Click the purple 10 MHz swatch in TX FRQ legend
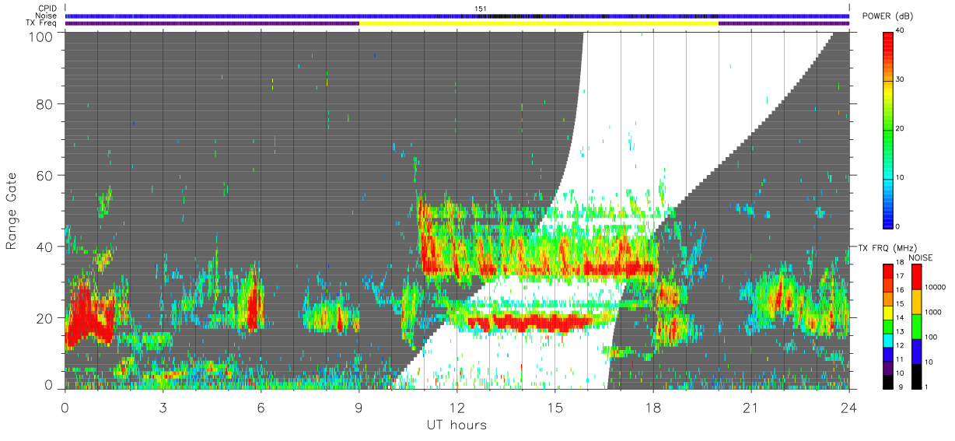Viewport: 955px width, 441px height. [888, 367]
